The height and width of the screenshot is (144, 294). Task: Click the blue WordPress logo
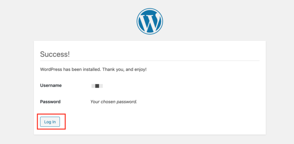click(x=150, y=21)
